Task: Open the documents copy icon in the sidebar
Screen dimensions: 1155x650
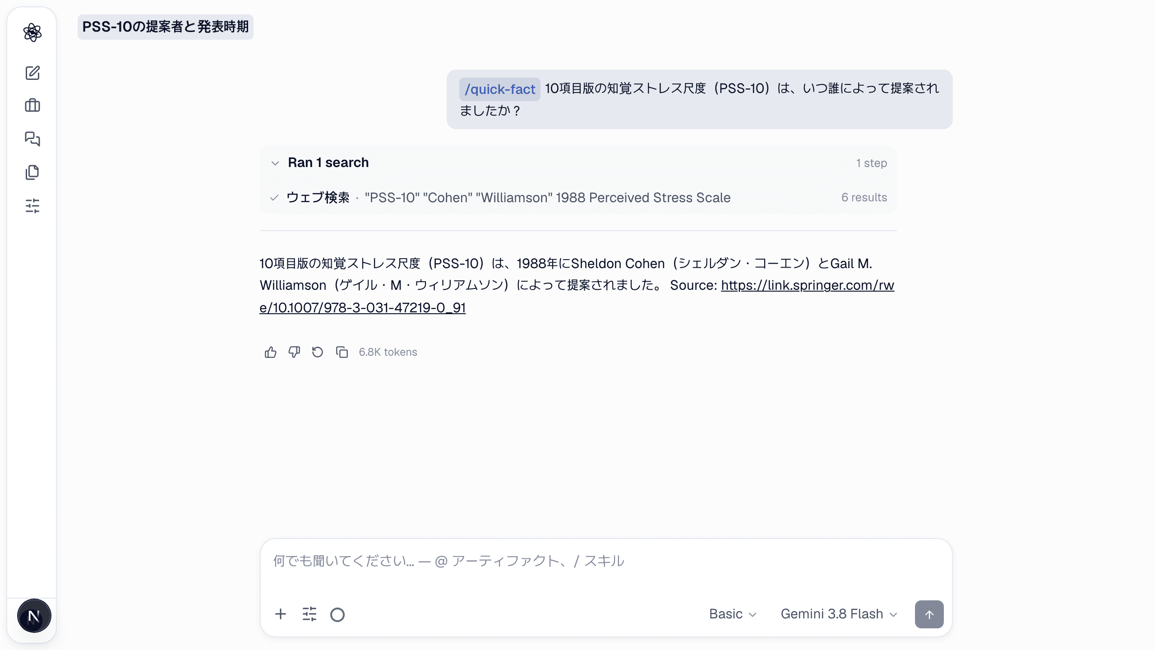Action: tap(32, 172)
